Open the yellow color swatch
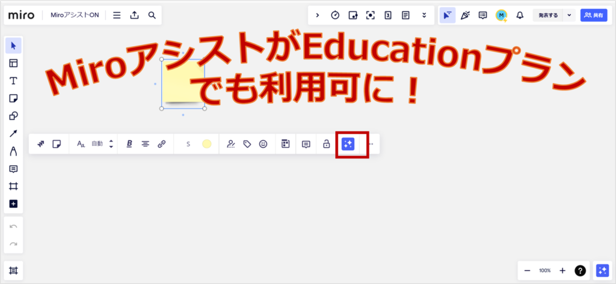The width and height of the screenshot is (616, 284). click(207, 144)
